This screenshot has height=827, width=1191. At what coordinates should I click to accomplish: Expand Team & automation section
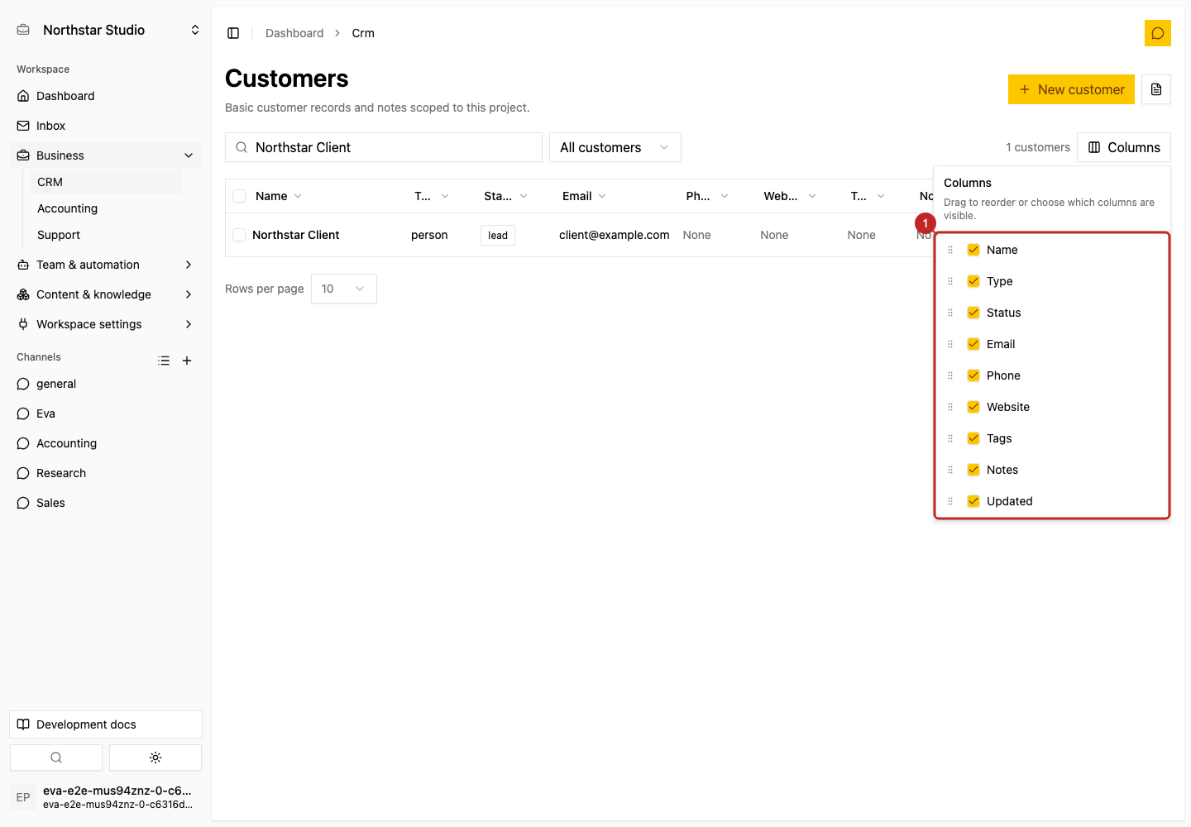click(x=106, y=265)
